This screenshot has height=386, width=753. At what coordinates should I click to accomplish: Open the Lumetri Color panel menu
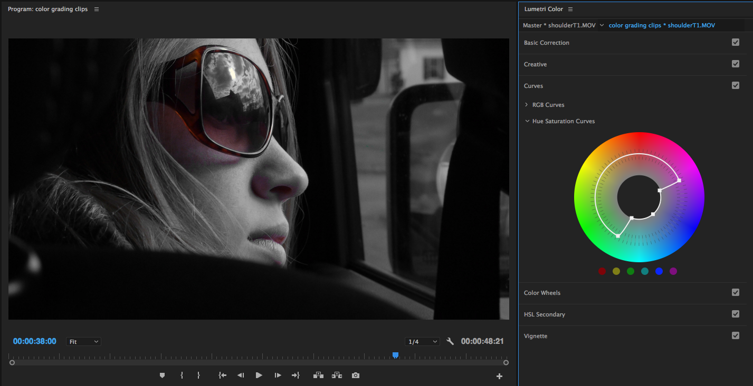point(570,9)
